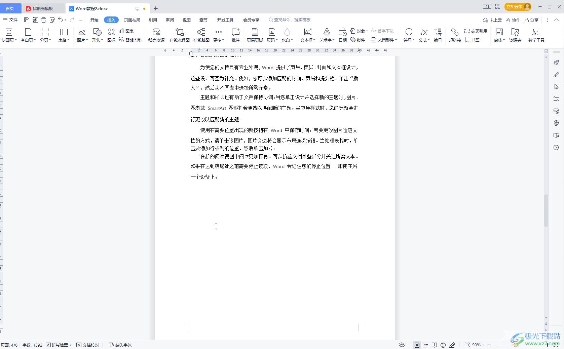Image resolution: width=564 pixels, height=349 pixels.
Task: Switch to reading view in status bar
Action: click(435, 345)
